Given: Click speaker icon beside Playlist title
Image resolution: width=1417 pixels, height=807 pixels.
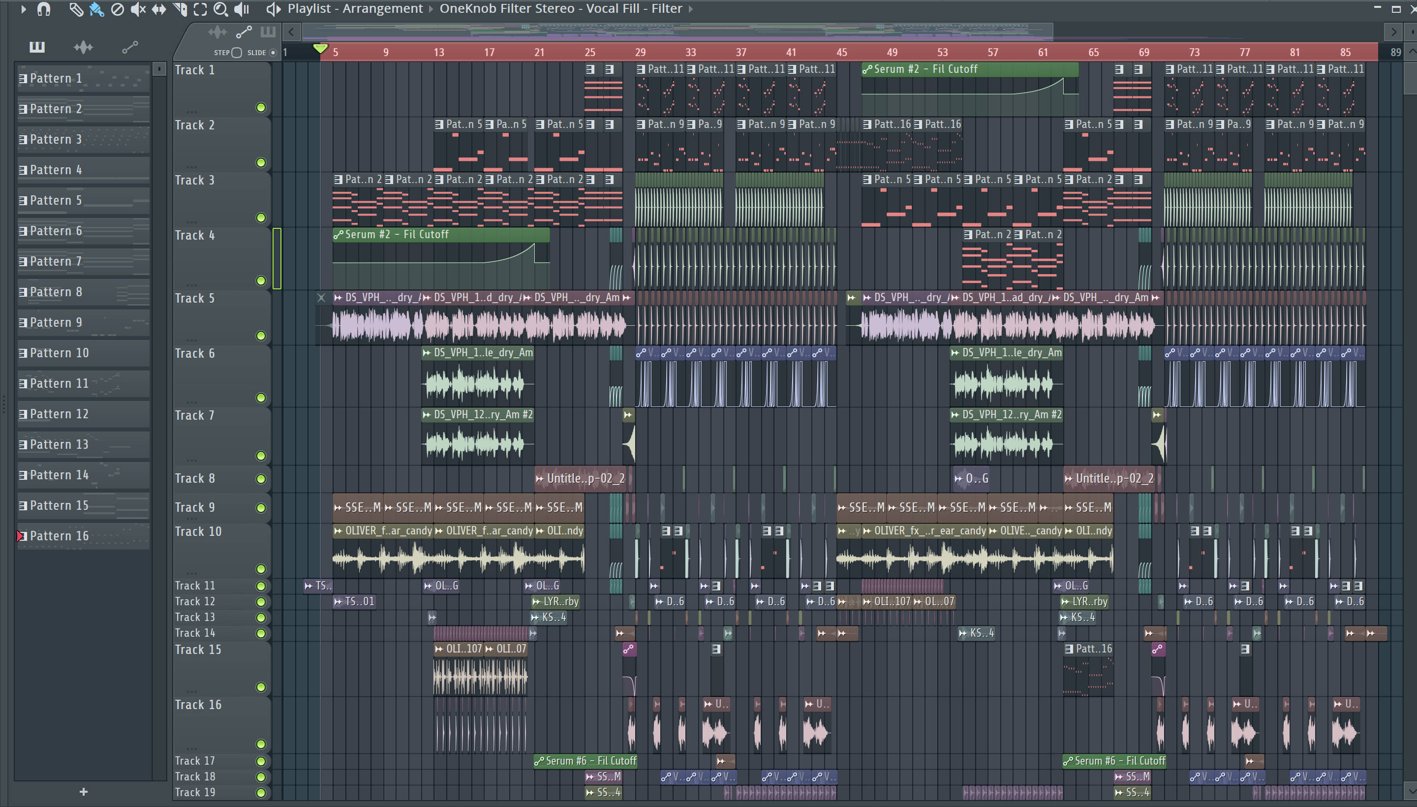Looking at the screenshot, I should tap(273, 9).
